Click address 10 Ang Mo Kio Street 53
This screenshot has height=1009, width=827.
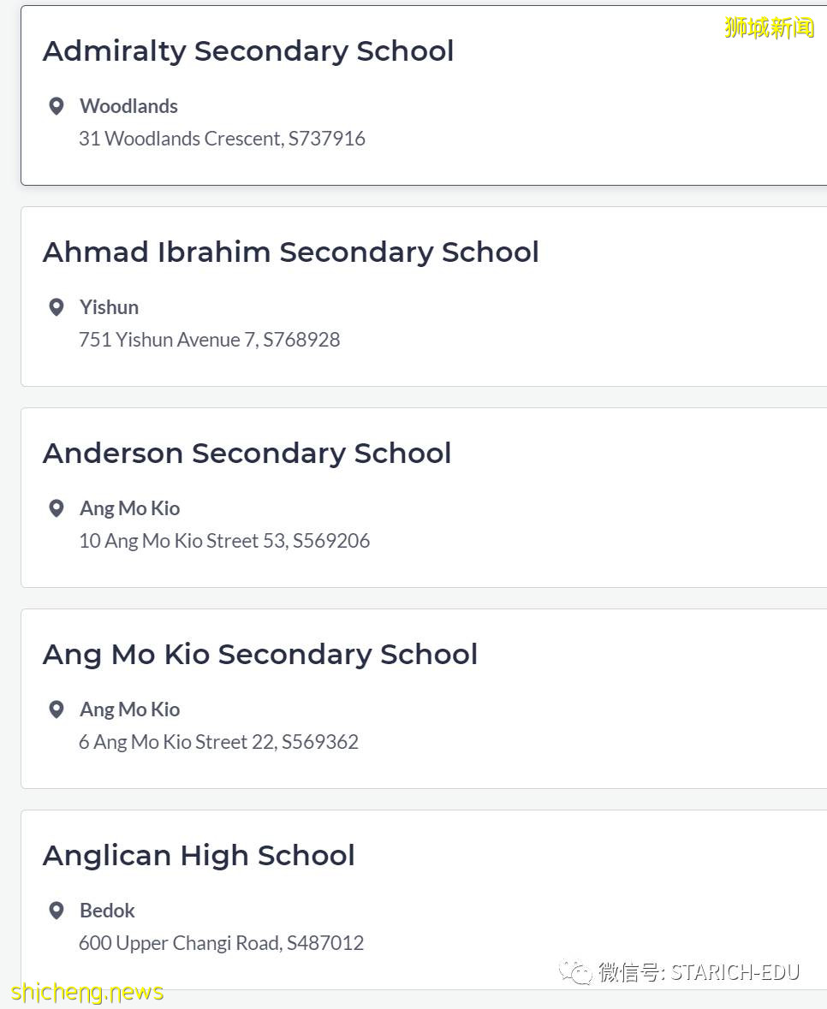[224, 541]
